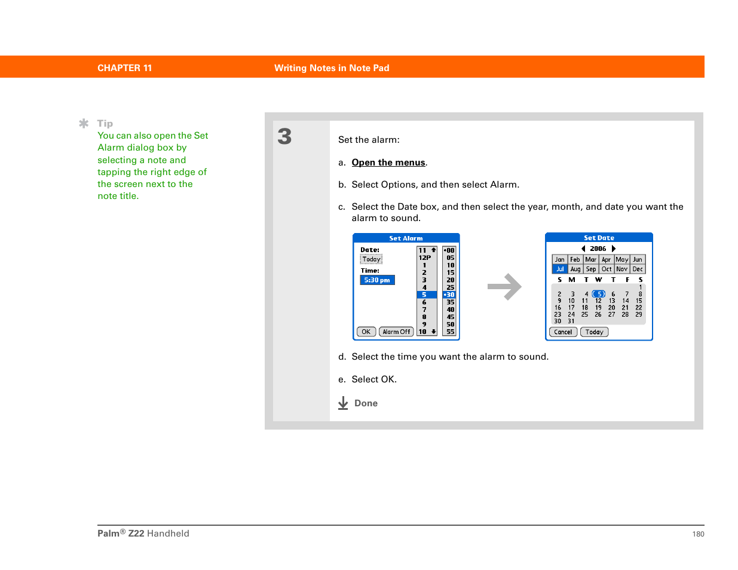
Task: Choose highlighted minute 30
Action: pos(449,295)
